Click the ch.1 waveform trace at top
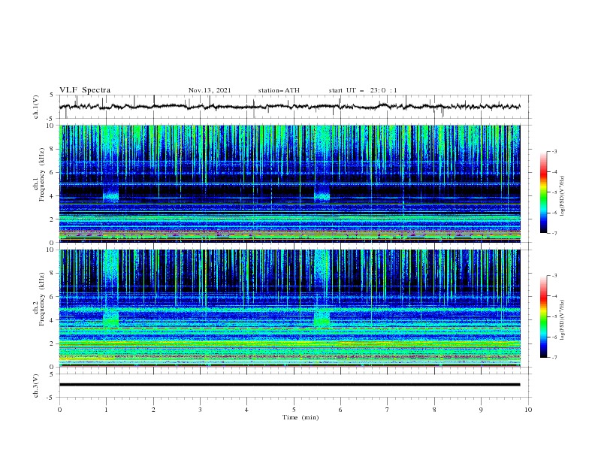The image size is (595, 460). (290, 107)
